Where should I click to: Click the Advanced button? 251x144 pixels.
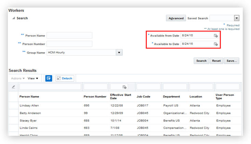click(x=176, y=18)
